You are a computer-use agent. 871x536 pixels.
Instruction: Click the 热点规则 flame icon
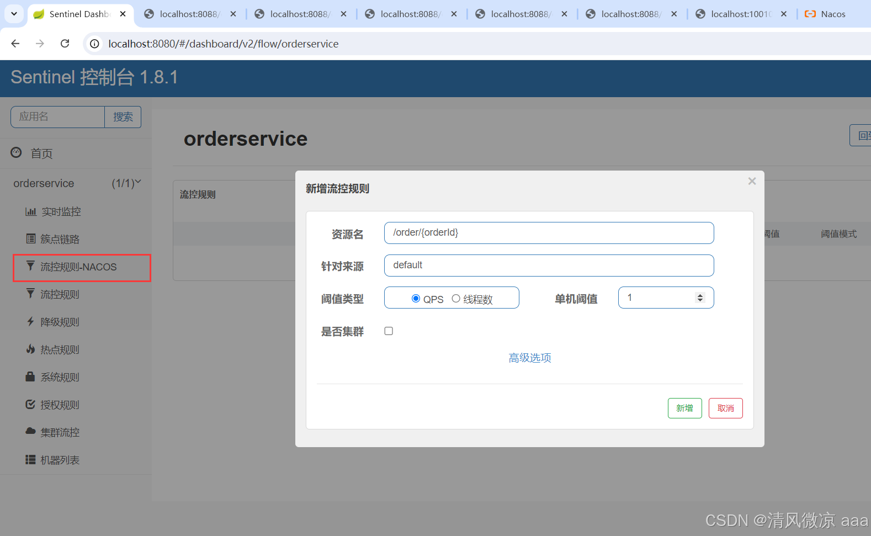click(x=30, y=349)
